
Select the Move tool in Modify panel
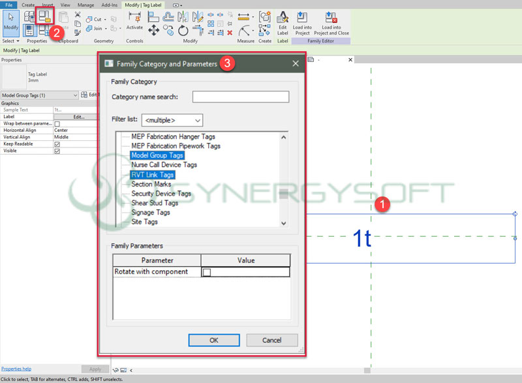154,30
